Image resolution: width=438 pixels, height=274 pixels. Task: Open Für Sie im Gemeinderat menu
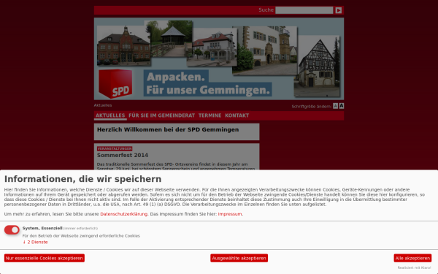click(x=162, y=115)
